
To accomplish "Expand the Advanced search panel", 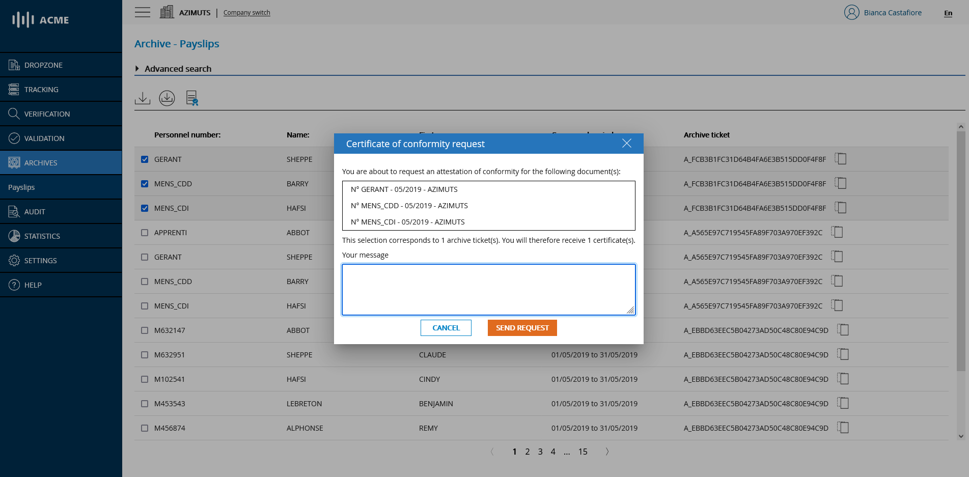I will [x=178, y=69].
